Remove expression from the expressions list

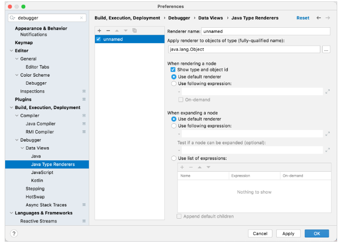click(x=191, y=167)
